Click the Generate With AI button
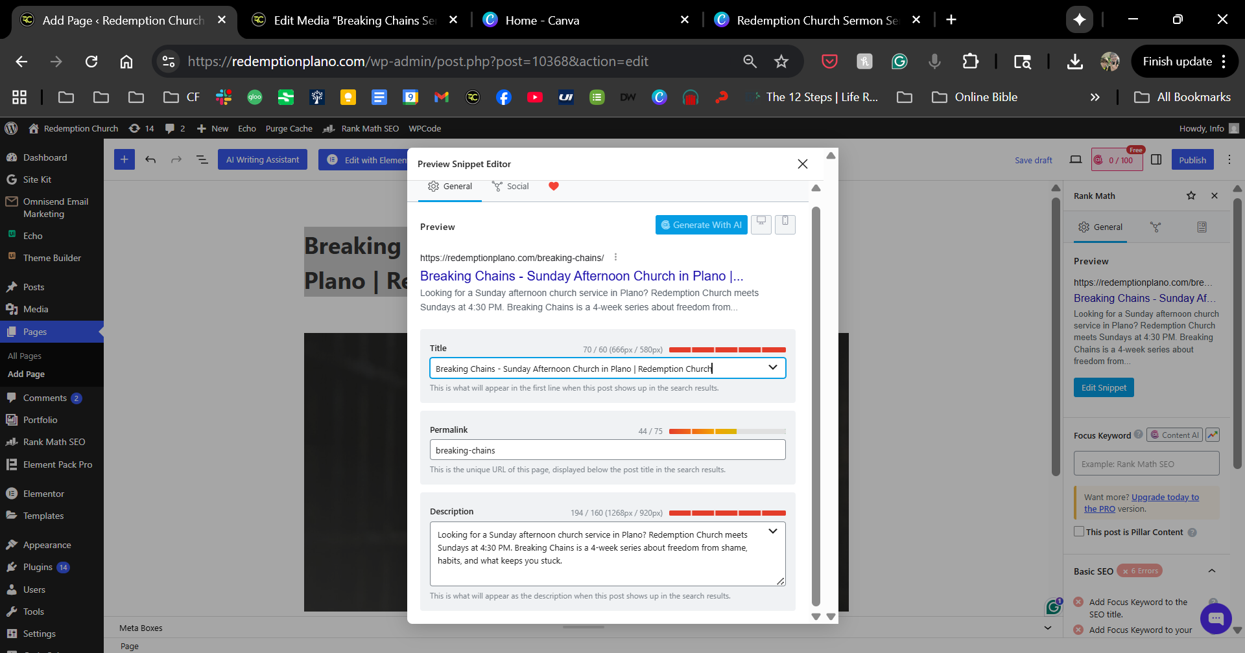Image resolution: width=1245 pixels, height=653 pixels. pos(701,225)
